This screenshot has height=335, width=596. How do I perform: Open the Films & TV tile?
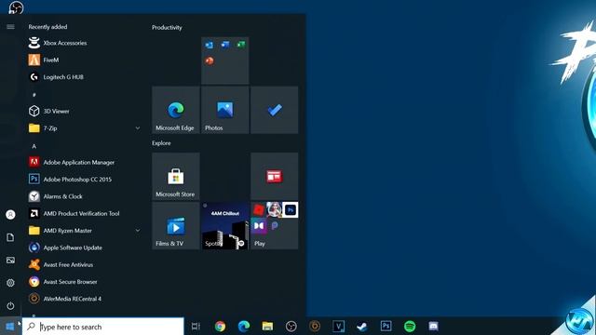(x=176, y=225)
